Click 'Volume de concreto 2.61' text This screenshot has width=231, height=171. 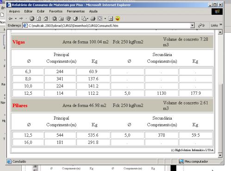(x=186, y=103)
